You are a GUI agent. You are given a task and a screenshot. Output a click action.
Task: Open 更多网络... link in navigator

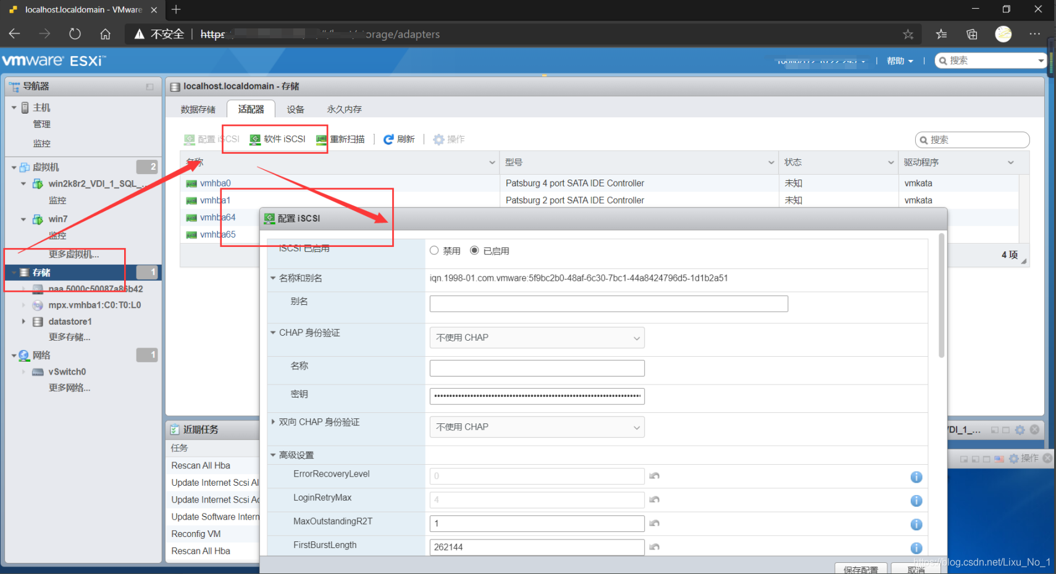click(x=70, y=388)
